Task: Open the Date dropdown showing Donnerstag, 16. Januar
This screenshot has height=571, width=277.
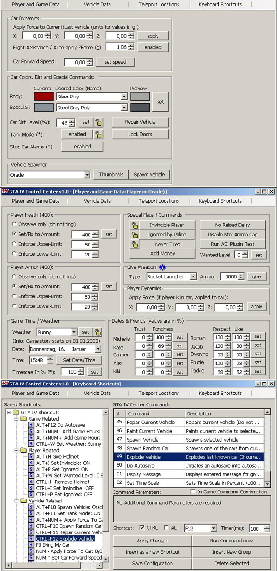Action: [98, 349]
